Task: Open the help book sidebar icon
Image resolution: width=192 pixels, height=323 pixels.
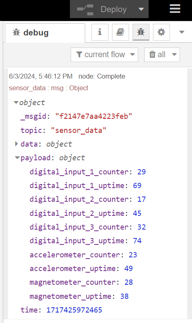Action: (121, 32)
